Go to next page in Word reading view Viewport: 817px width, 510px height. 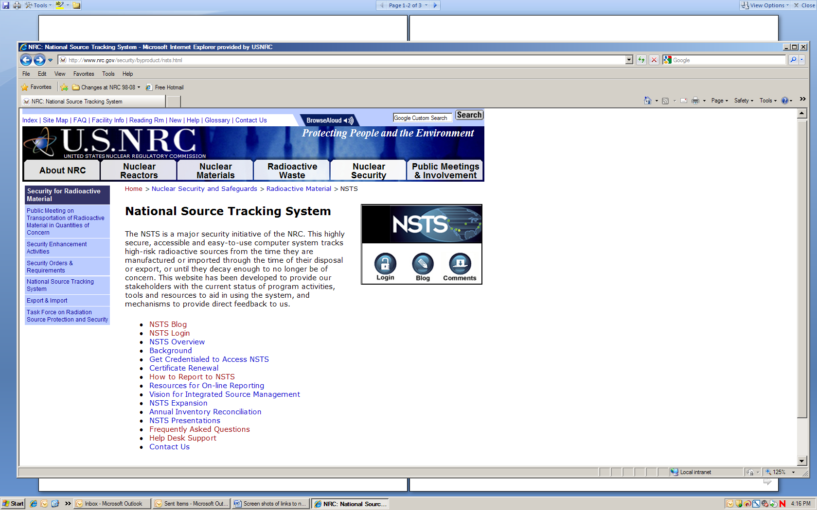435,5
